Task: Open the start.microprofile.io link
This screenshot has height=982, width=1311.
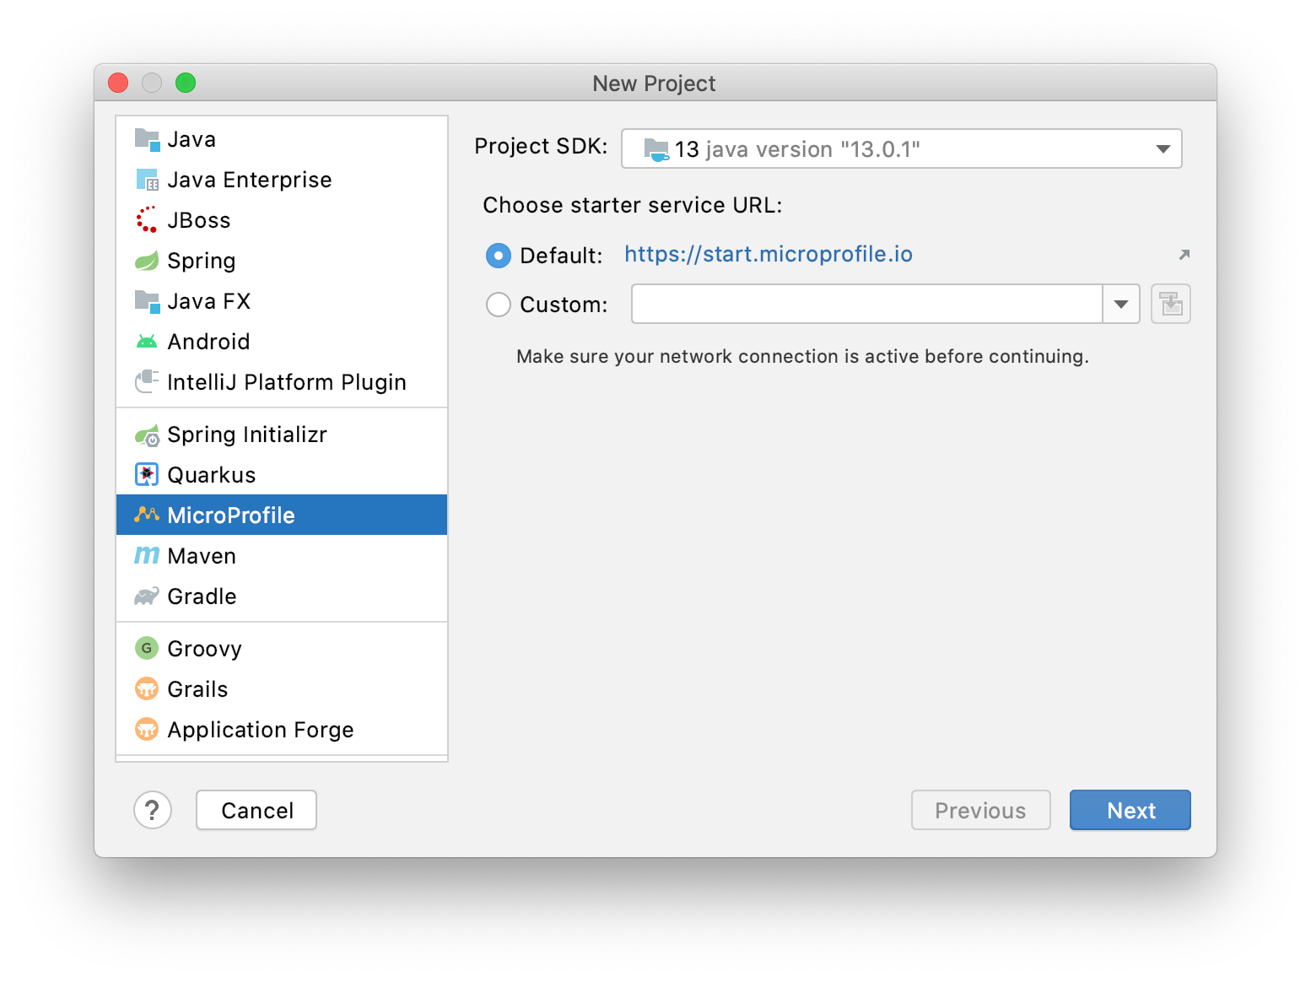Action: 768,254
